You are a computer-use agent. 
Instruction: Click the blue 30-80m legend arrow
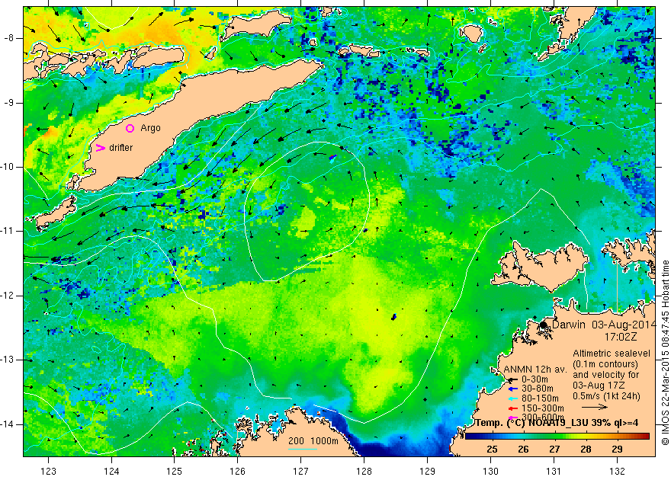512,389
